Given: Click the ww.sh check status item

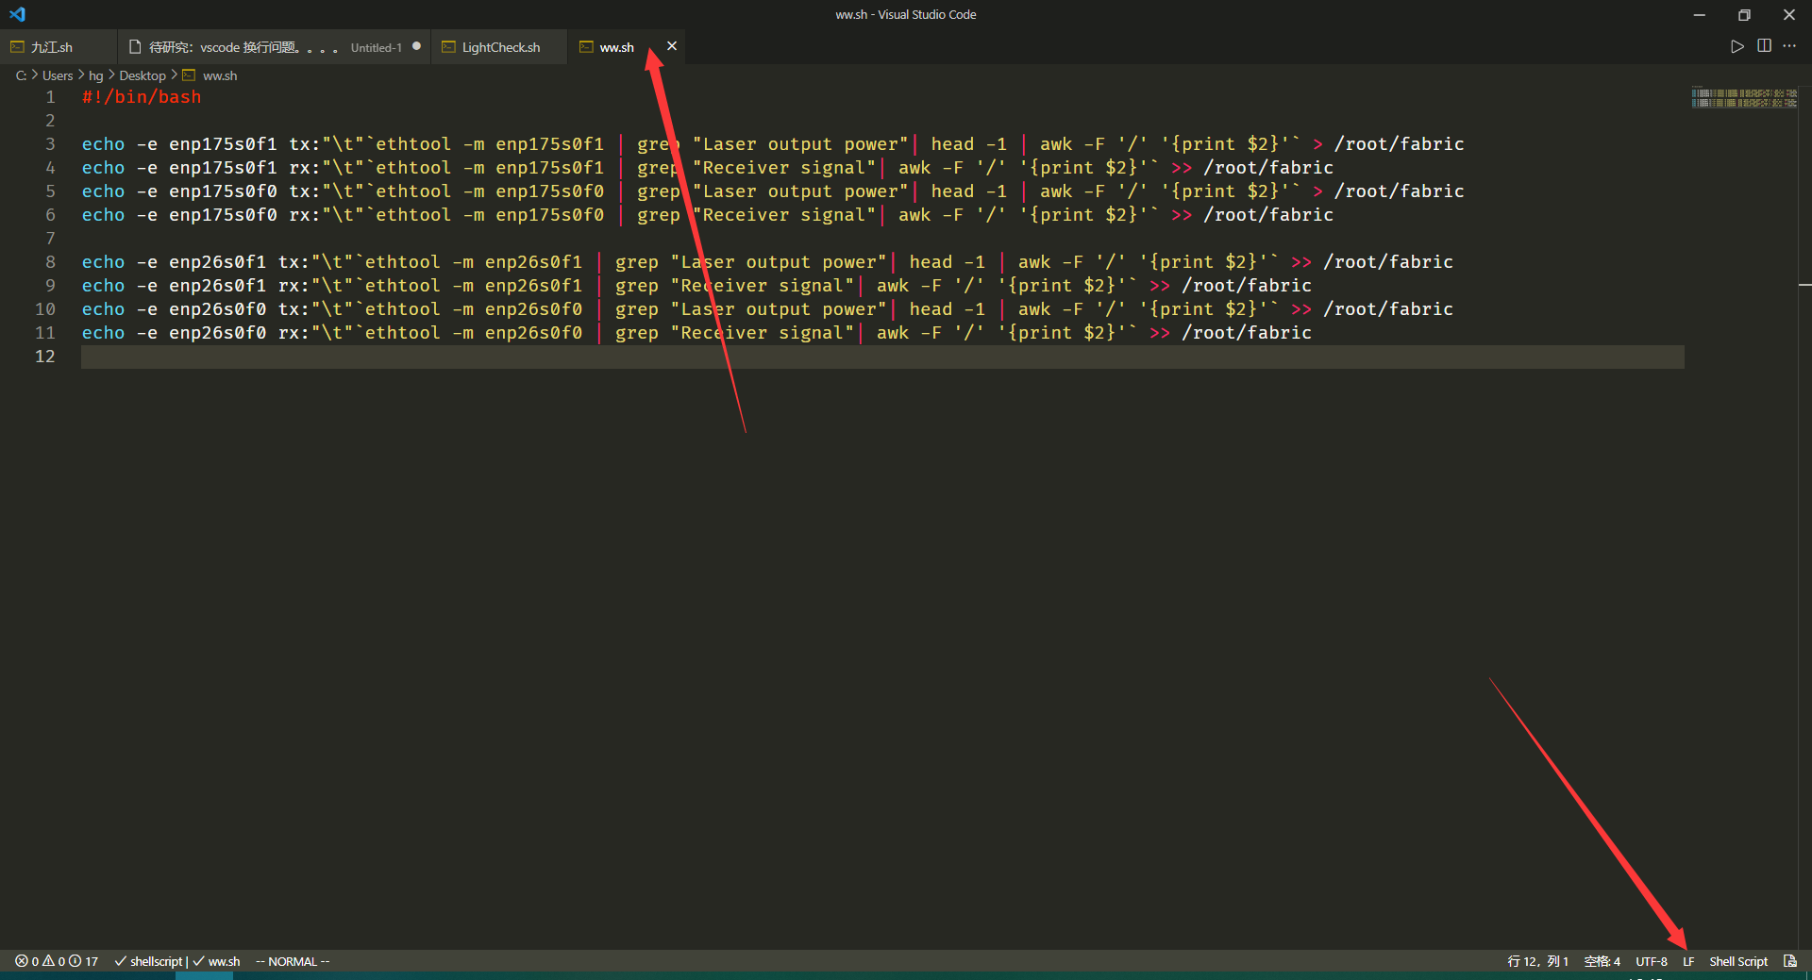Looking at the screenshot, I should coord(216,961).
